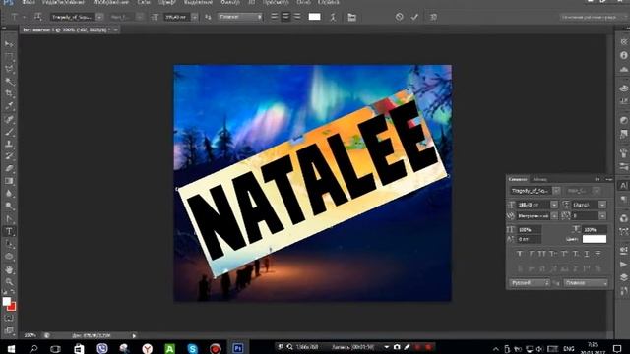Select the Lasso tool

pyautogui.click(x=9, y=69)
